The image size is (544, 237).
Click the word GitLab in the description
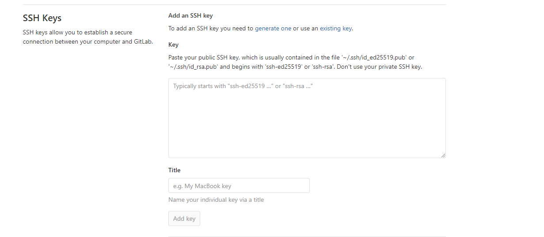143,42
